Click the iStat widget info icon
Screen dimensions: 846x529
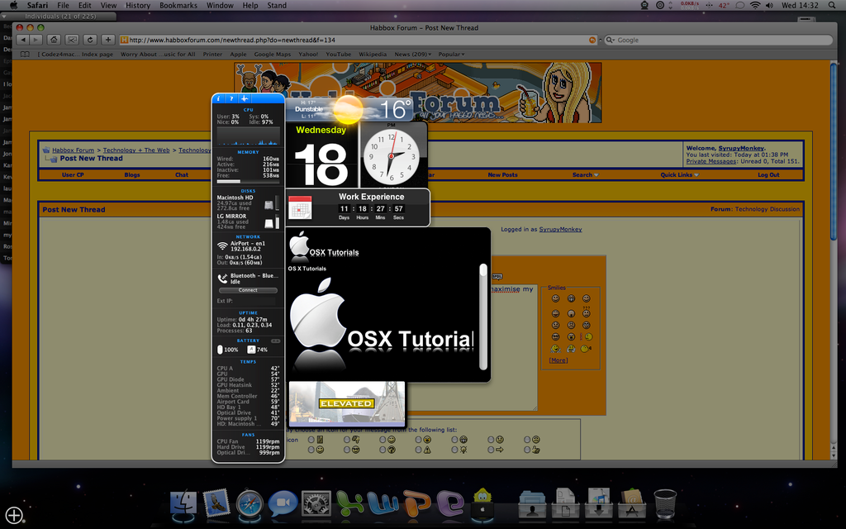point(218,98)
